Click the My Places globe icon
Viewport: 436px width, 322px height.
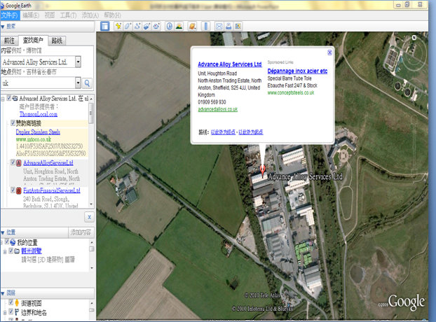point(13,242)
